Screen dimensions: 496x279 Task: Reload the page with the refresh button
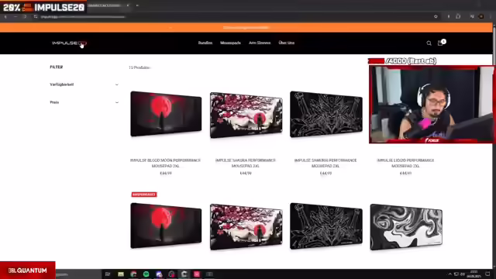pos(25,16)
